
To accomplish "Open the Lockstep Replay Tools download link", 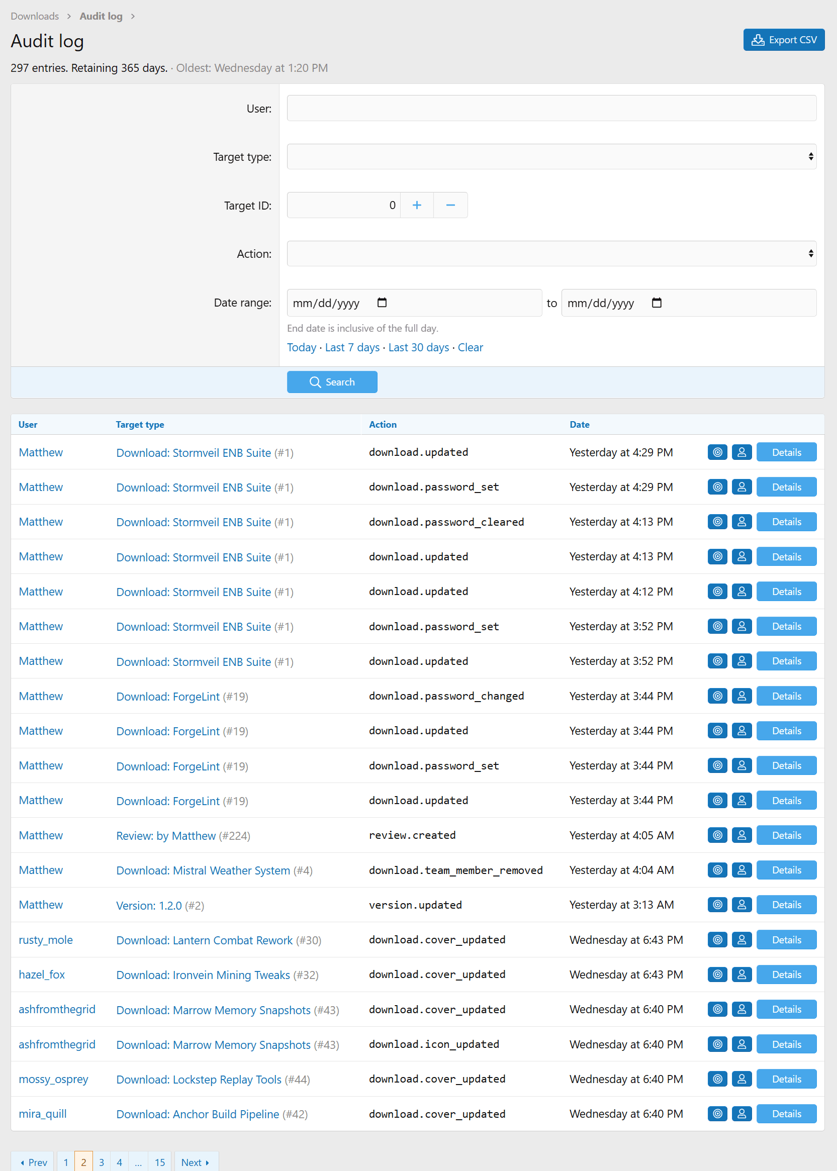I will click(x=199, y=1079).
